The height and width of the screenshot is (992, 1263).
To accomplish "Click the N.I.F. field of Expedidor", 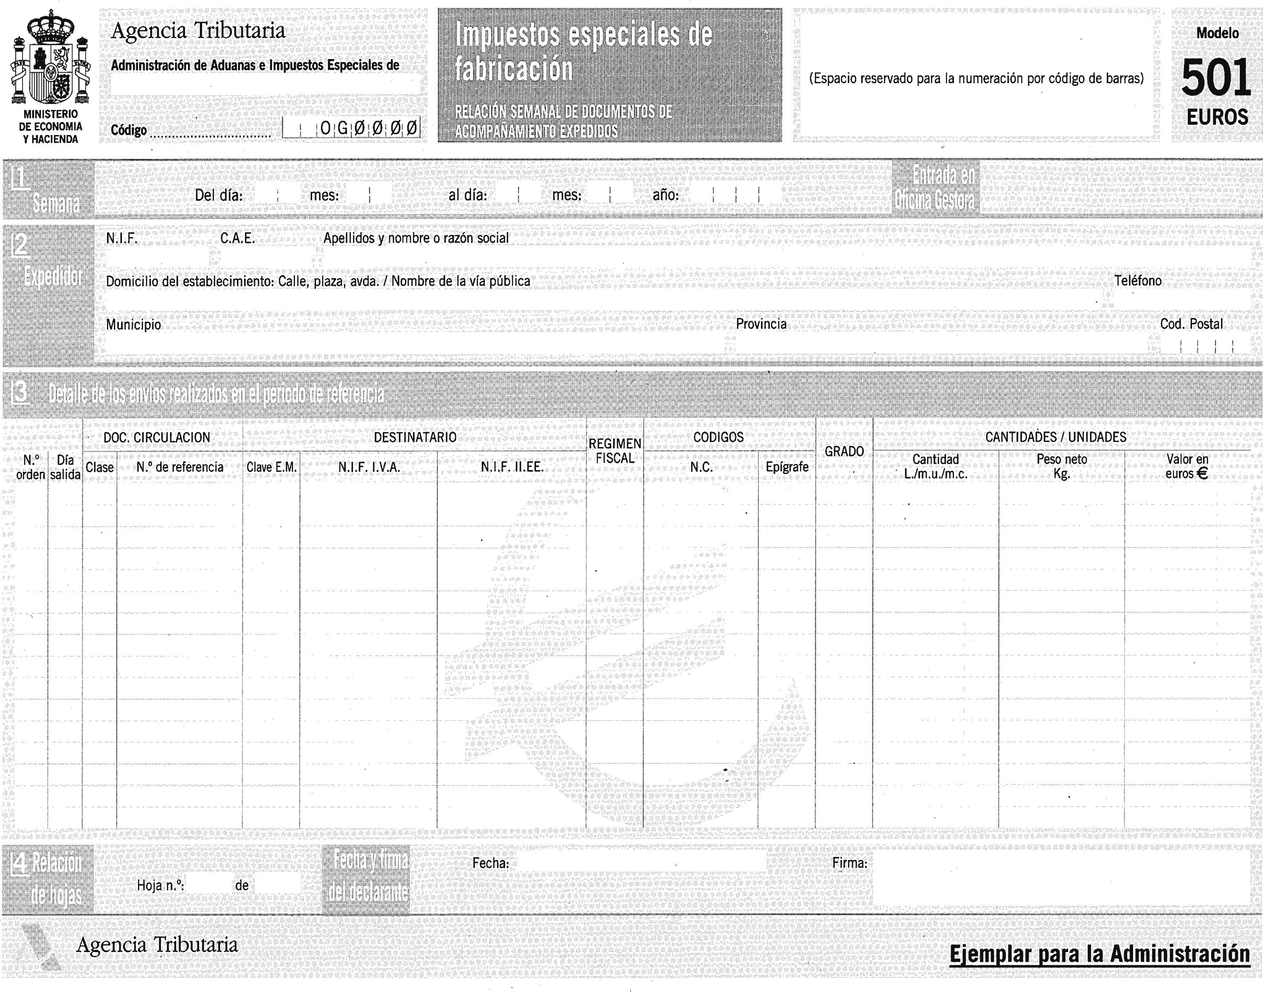I will tap(158, 256).
